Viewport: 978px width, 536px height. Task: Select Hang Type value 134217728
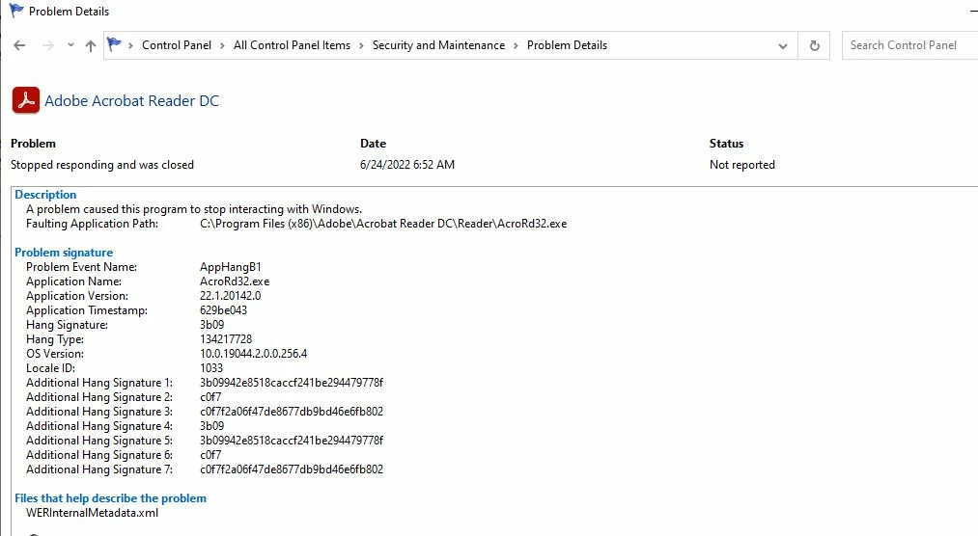(x=226, y=339)
